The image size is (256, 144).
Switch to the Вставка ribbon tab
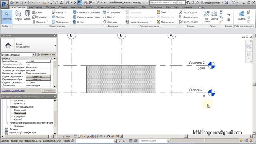[63, 7]
